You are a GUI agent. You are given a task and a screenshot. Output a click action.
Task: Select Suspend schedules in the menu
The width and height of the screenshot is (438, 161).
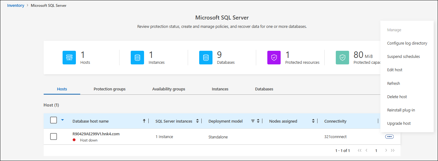tap(403, 57)
